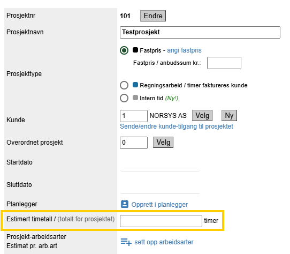Image resolution: width=290 pixels, height=254 pixels.
Task: Select the Fastpris radio button
Action: pyautogui.click(x=124, y=50)
